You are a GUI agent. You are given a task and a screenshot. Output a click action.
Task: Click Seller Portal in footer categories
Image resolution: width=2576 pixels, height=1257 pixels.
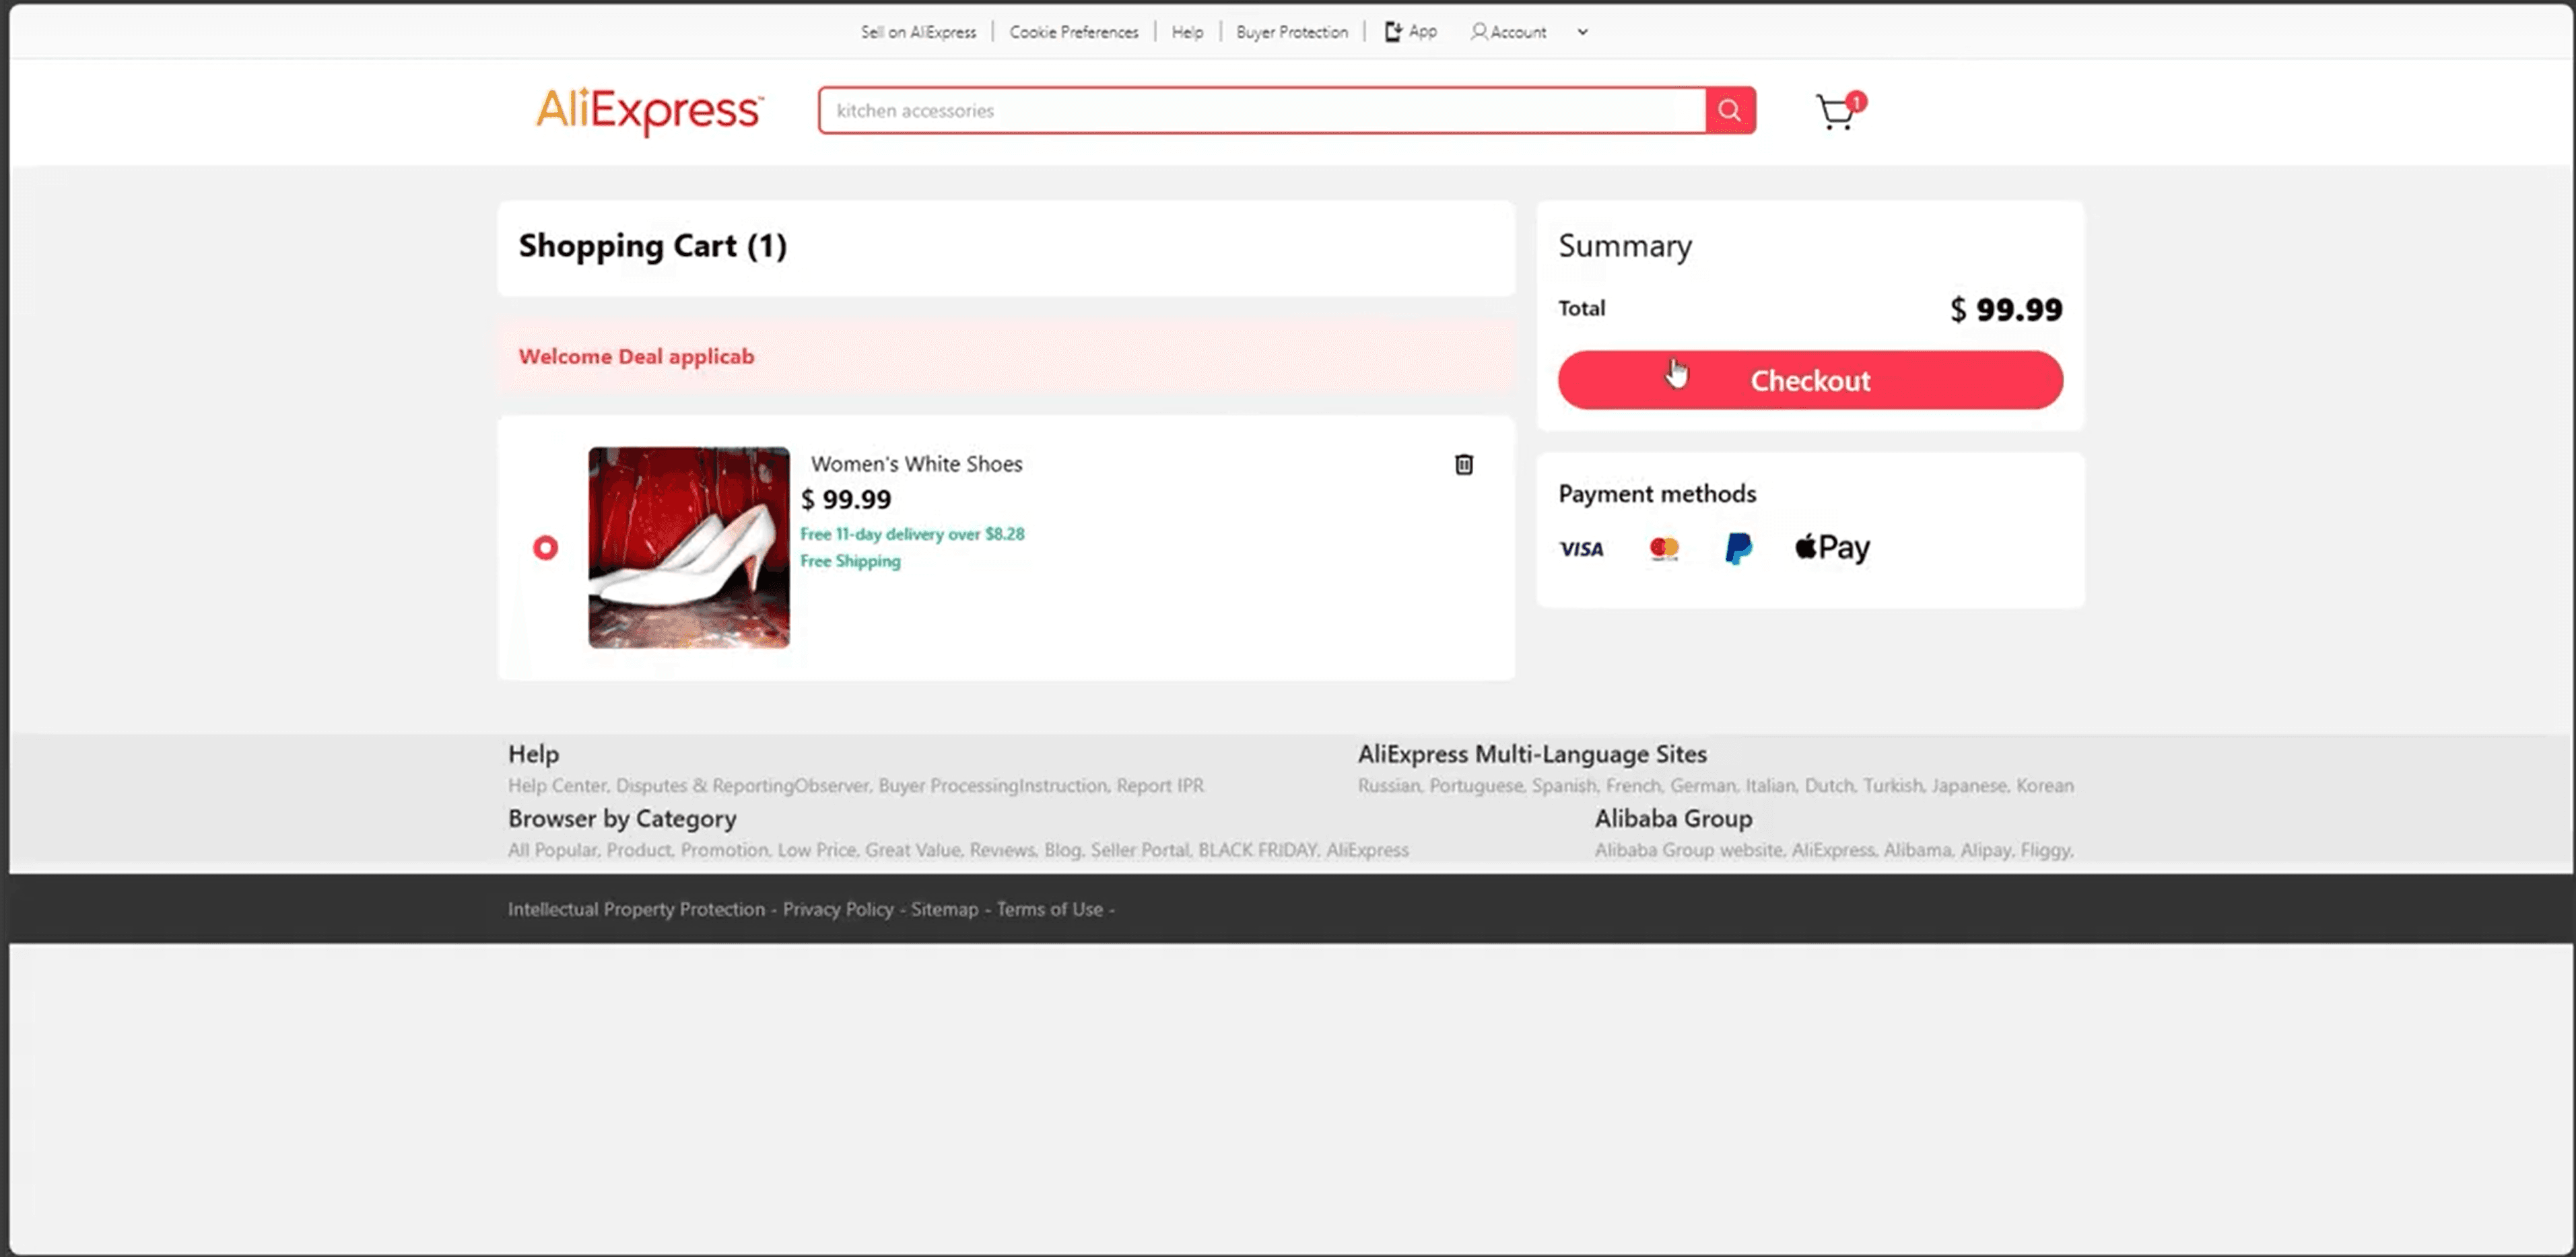[x=1140, y=850]
